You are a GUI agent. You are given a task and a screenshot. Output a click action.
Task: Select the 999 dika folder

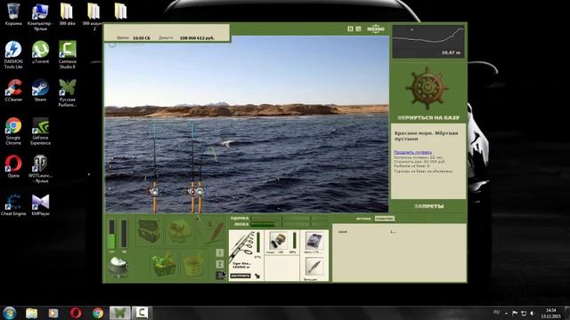pos(67,14)
